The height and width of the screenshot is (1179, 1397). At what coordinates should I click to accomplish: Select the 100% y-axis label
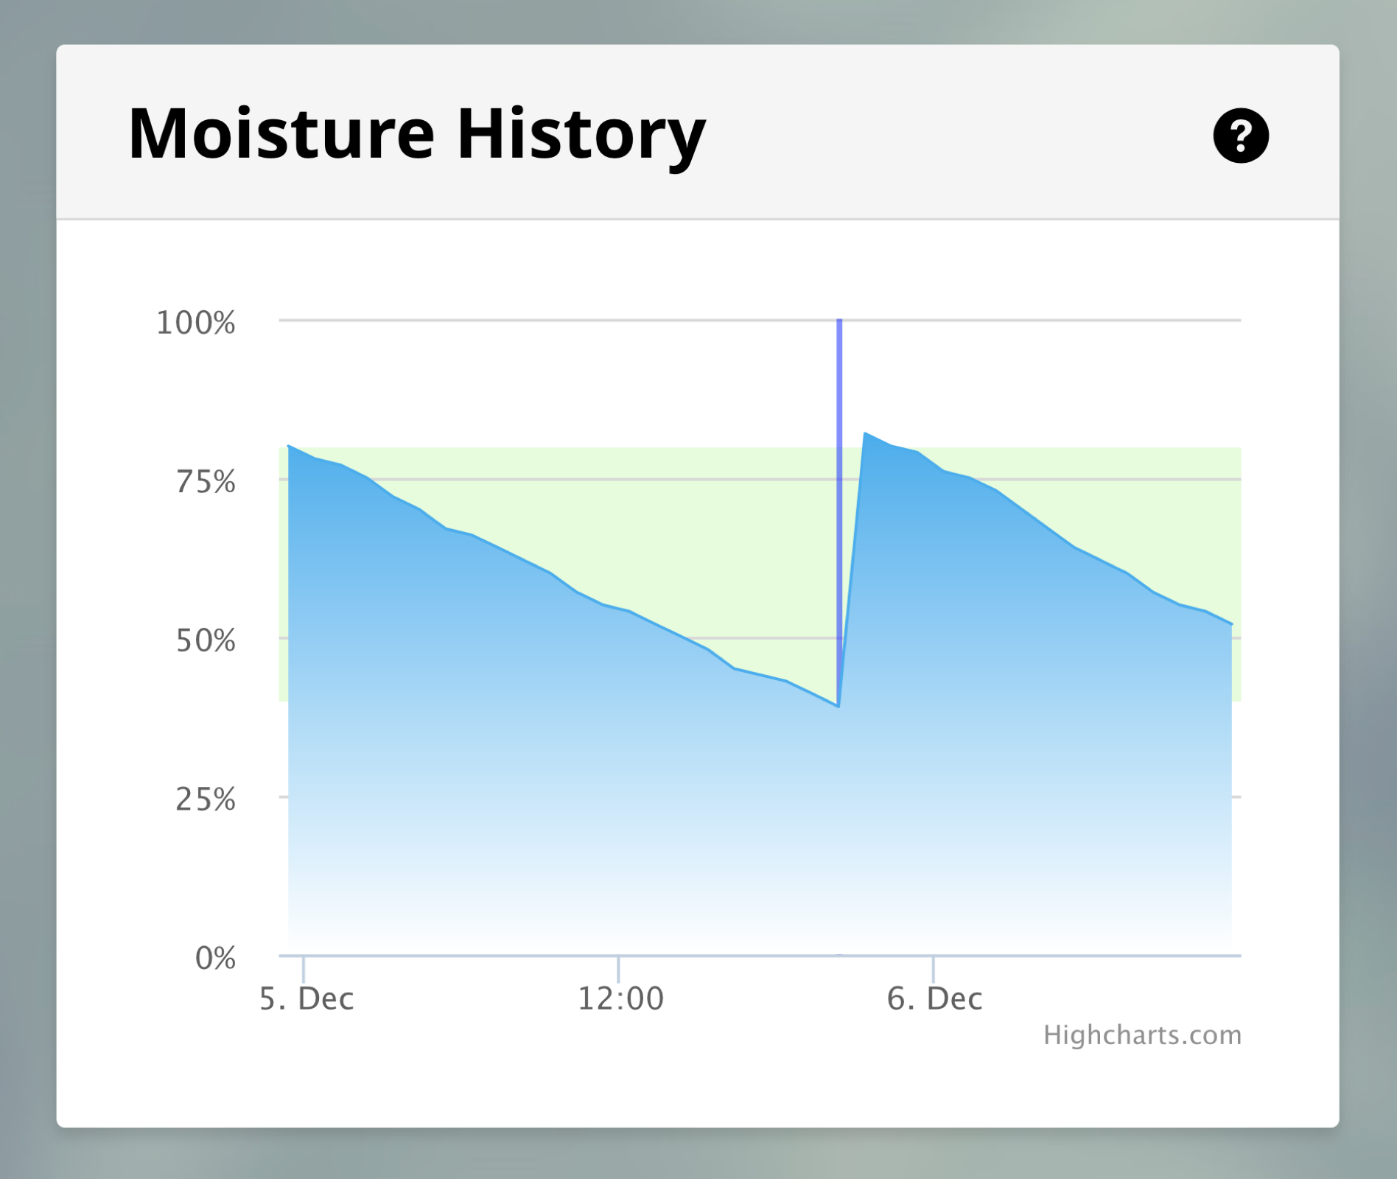195,323
